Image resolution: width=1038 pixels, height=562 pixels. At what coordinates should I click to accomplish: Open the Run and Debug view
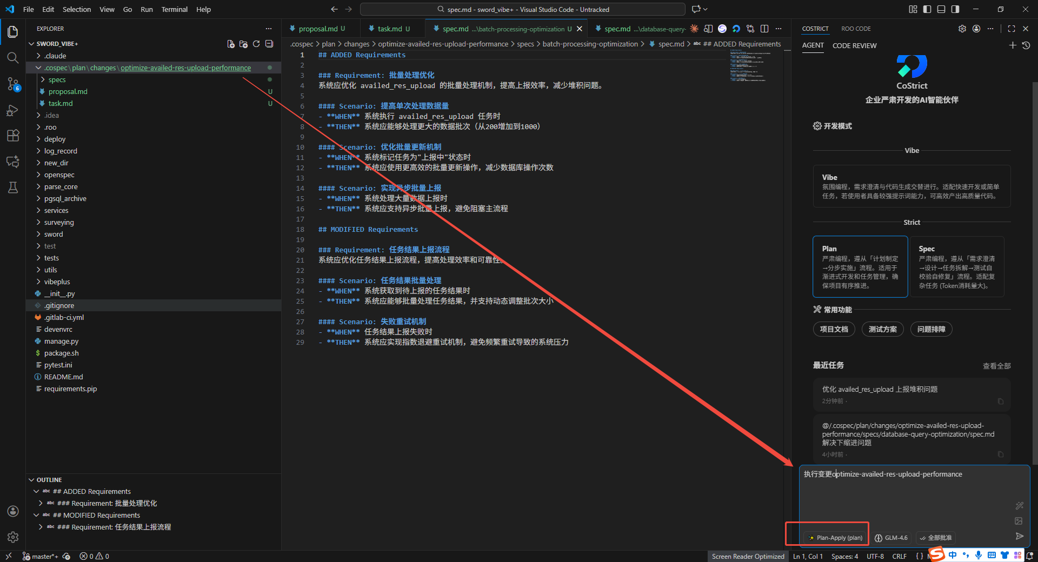[x=13, y=110]
